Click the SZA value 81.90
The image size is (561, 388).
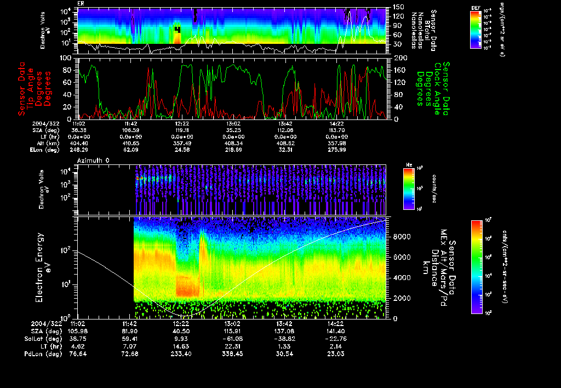(x=129, y=331)
